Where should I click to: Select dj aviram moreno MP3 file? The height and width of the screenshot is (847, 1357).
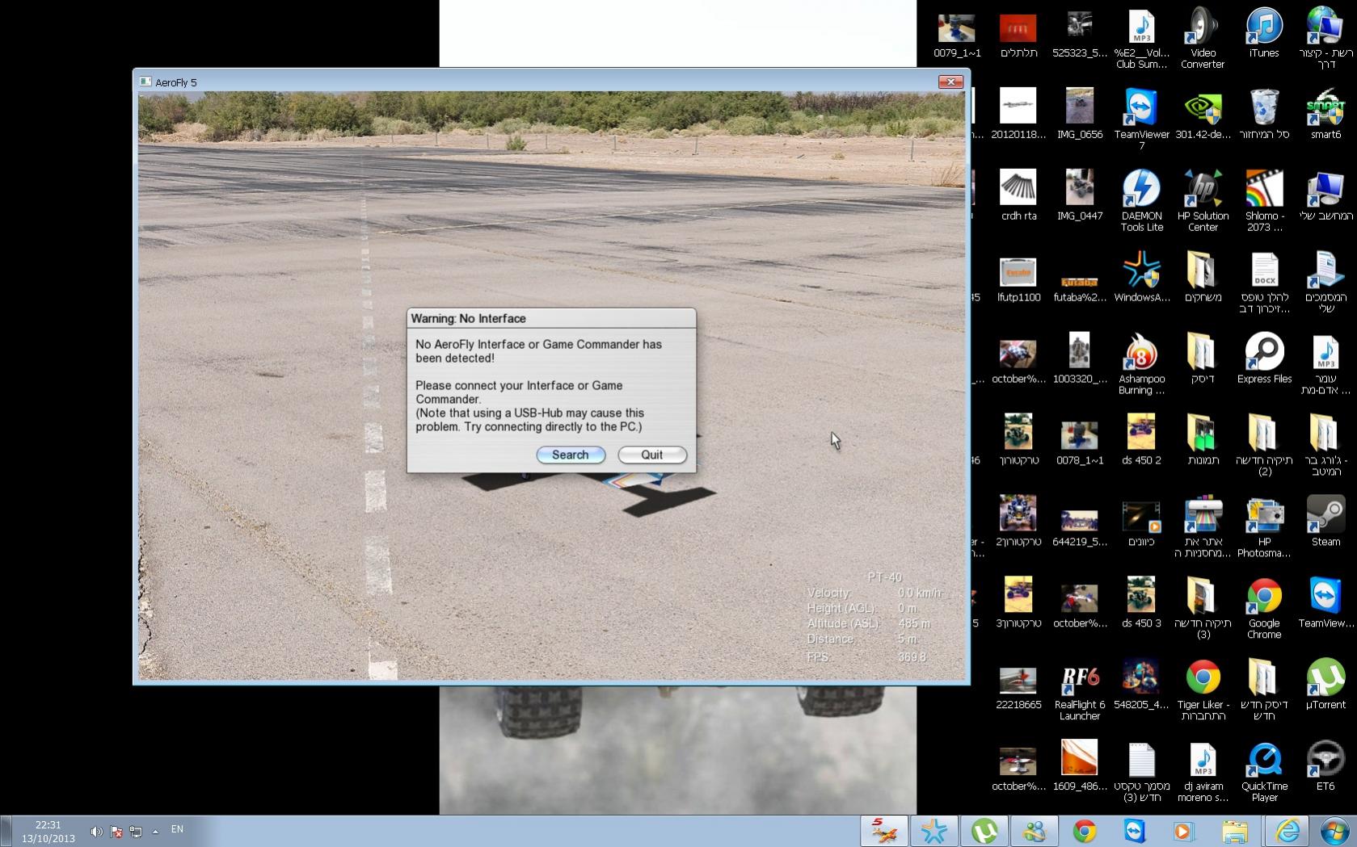coord(1203,771)
